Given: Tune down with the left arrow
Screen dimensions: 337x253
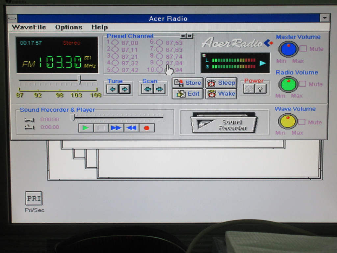Looking at the screenshot, I should pyautogui.click(x=113, y=89).
